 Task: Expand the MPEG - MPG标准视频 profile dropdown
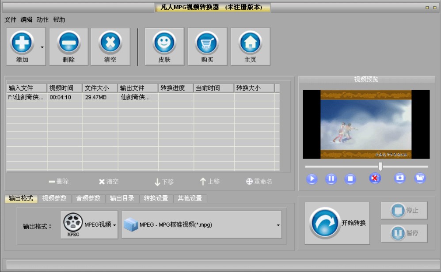click(201, 225)
